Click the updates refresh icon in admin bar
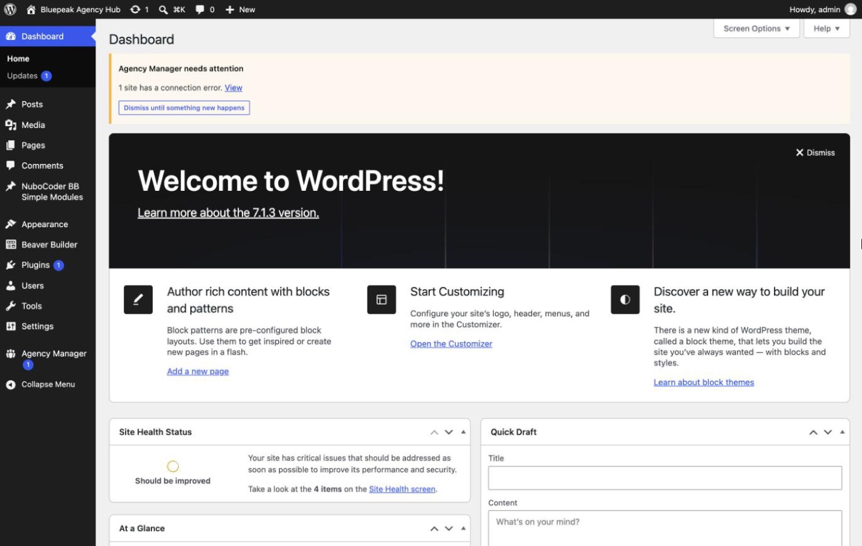 tap(135, 9)
